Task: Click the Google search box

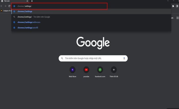Action: (x=93, y=58)
